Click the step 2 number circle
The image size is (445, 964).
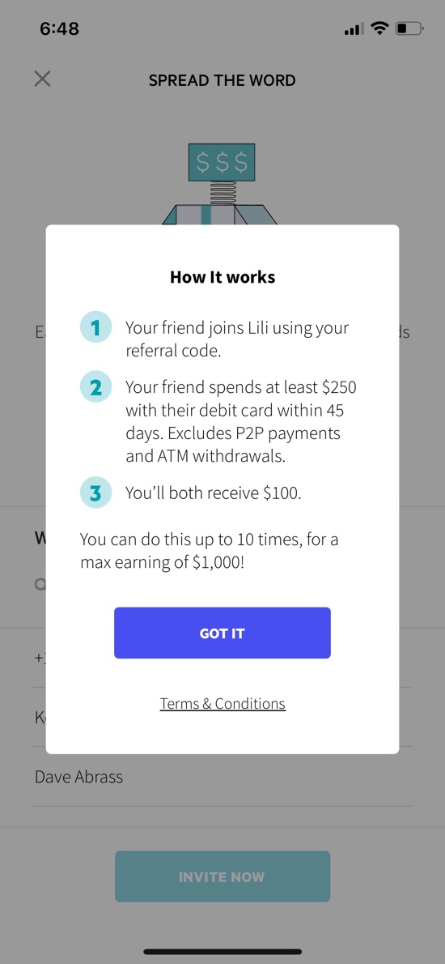(x=95, y=387)
